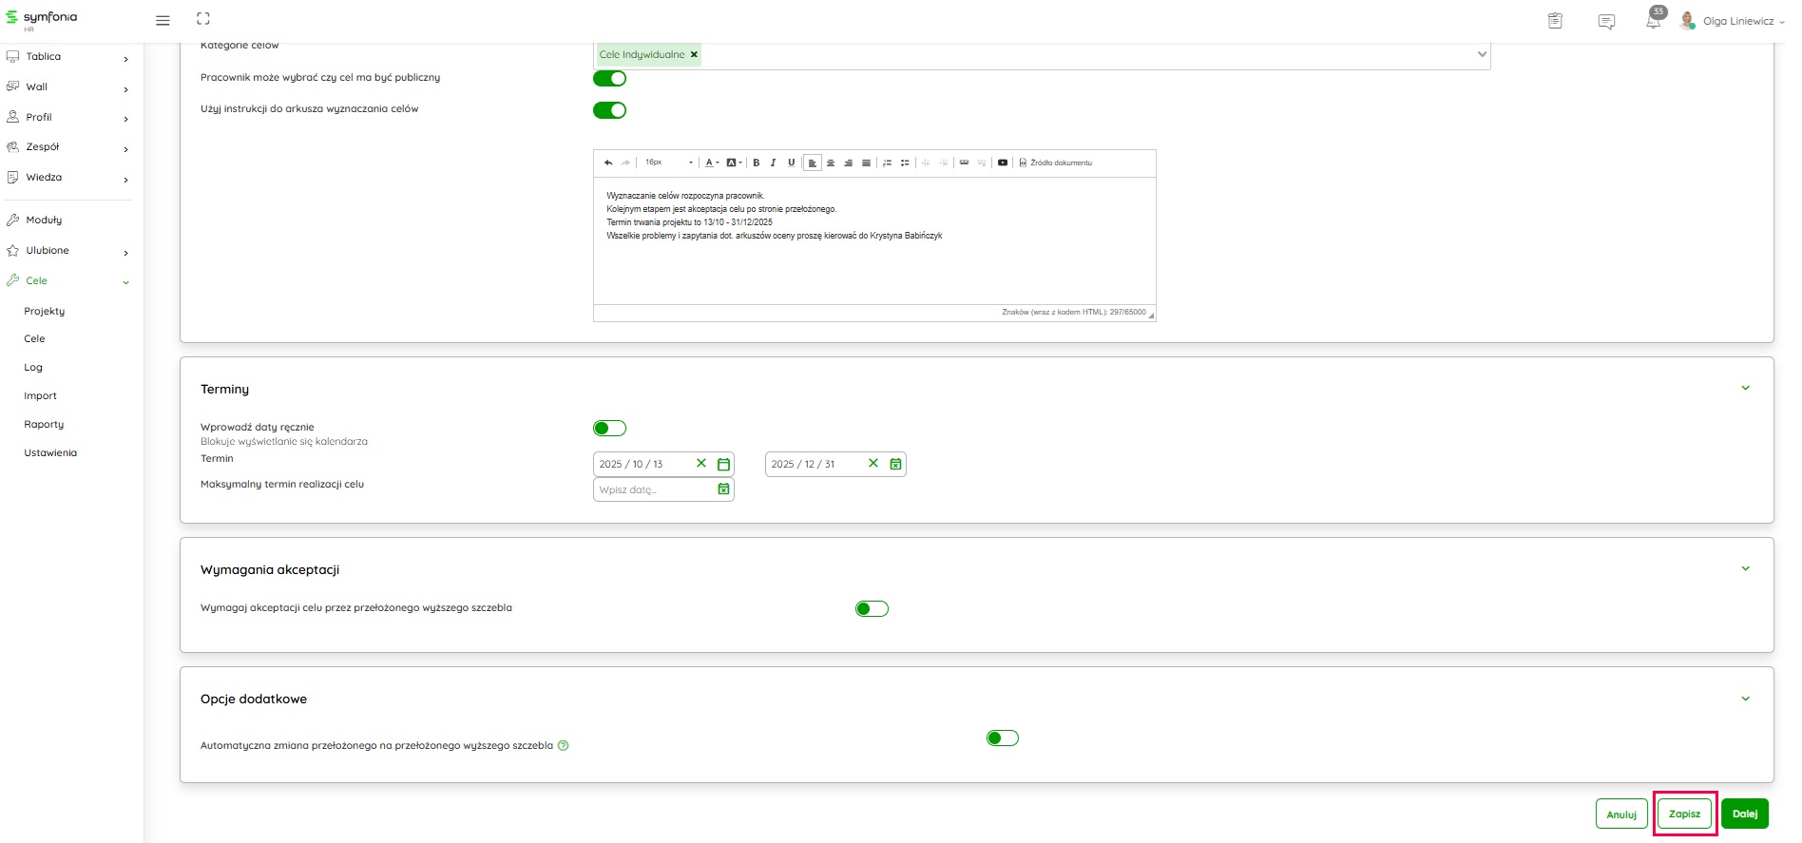
Task: Click the bold formatting icon
Action: 757,163
